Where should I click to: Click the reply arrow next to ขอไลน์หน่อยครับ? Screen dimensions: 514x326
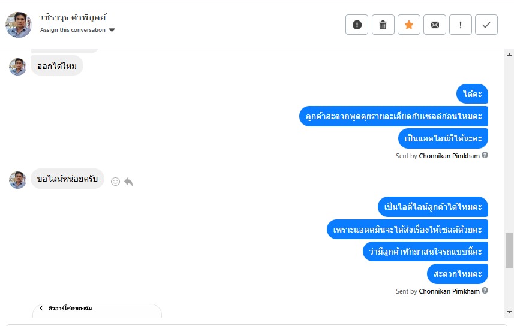(x=128, y=181)
